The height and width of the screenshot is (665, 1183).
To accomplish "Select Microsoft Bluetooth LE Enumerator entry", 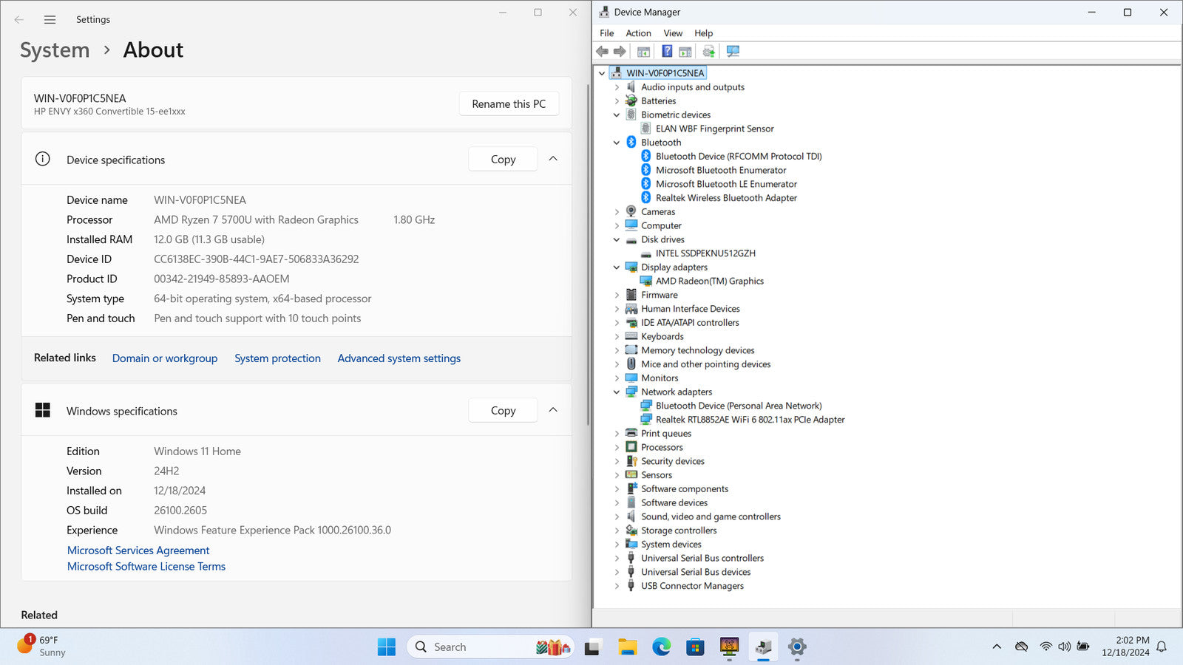I will pos(726,184).
